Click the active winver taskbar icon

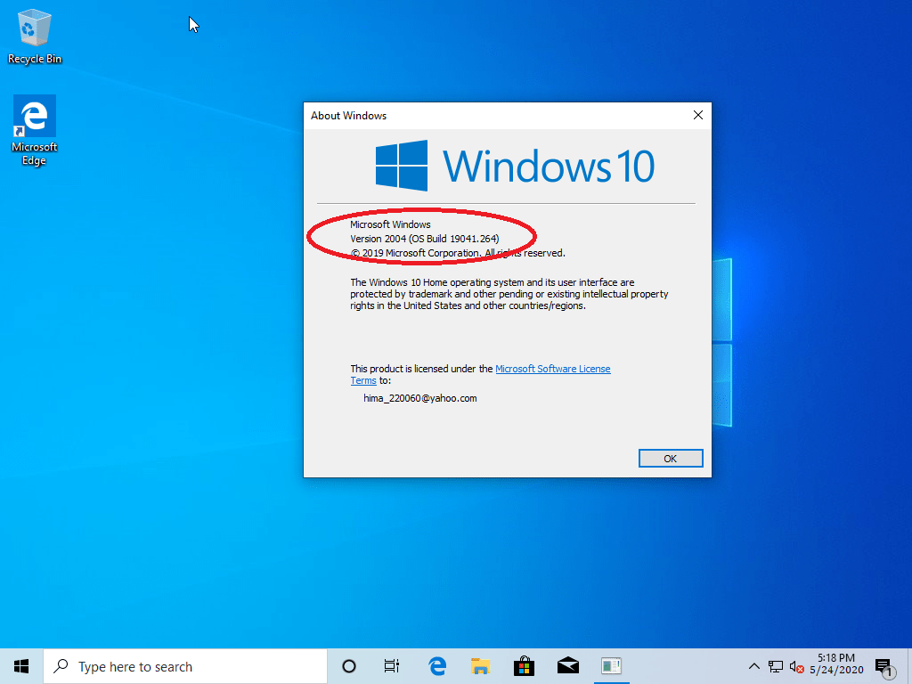click(611, 666)
